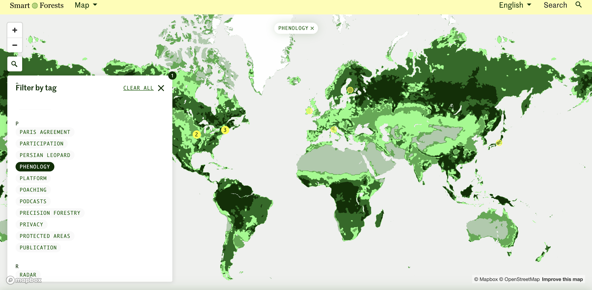This screenshot has height=290, width=592.
Task: Expand the English language dropdown
Action: (x=515, y=5)
